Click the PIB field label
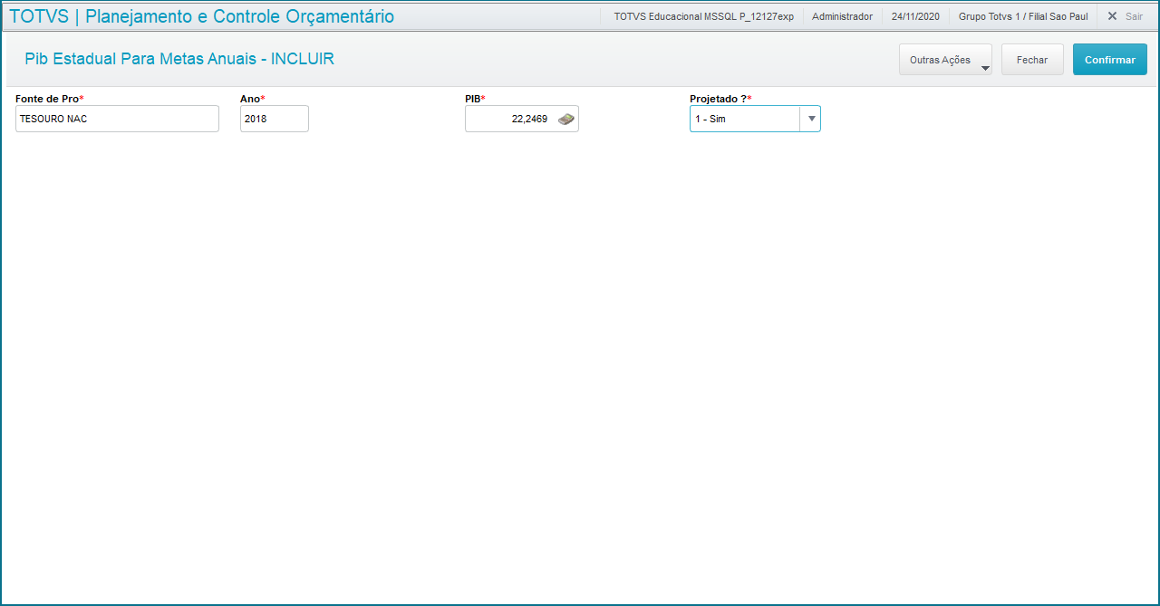This screenshot has height=606, width=1160. 475,98
